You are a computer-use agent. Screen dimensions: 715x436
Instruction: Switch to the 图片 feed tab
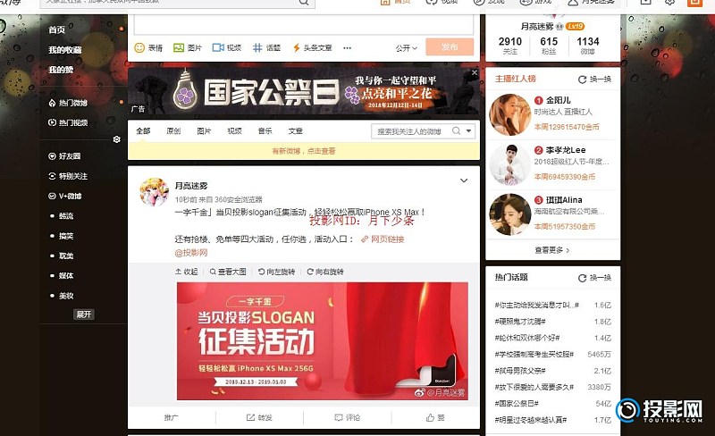click(204, 131)
